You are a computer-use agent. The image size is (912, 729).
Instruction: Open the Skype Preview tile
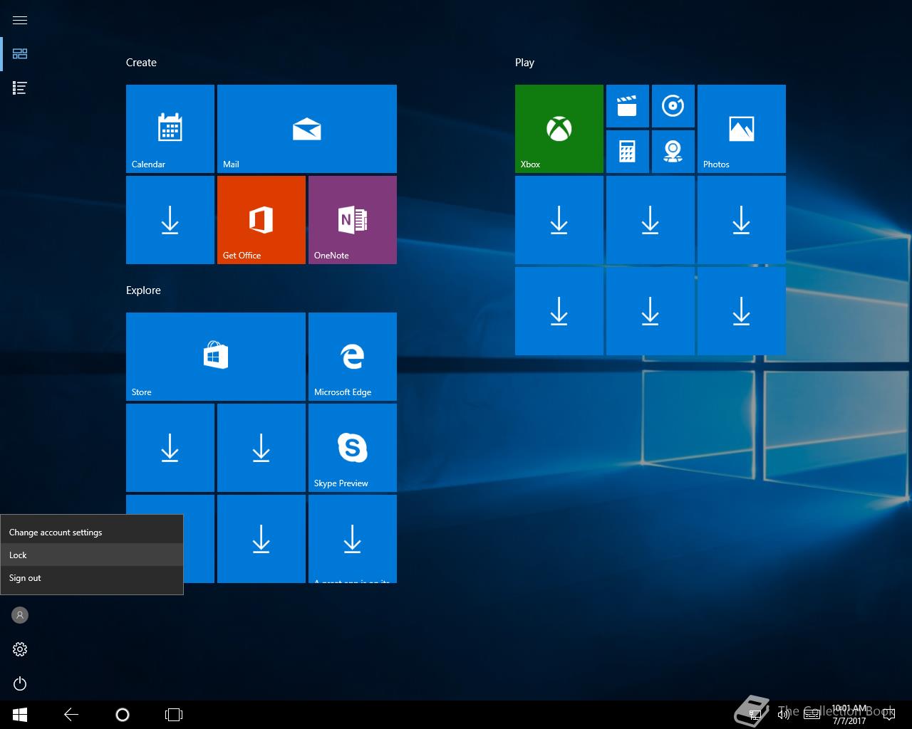coord(353,448)
